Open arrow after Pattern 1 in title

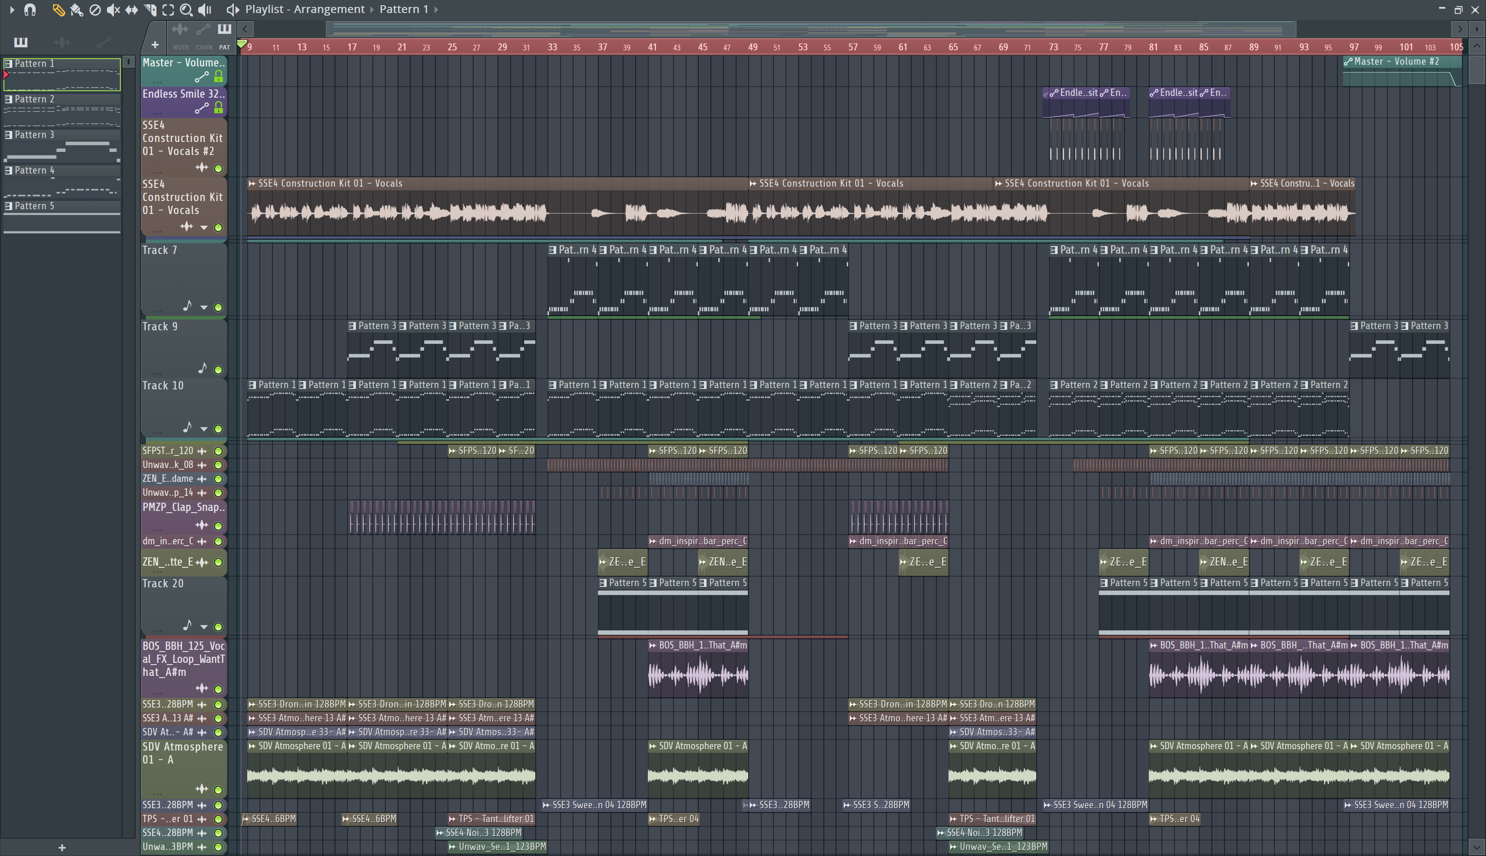(x=435, y=10)
